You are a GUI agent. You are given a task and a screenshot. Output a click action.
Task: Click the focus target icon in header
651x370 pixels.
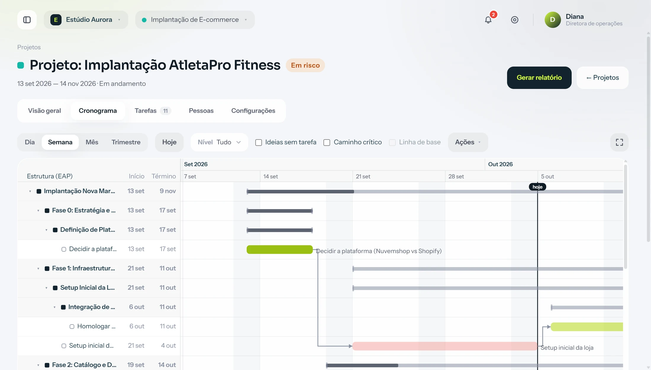(515, 20)
